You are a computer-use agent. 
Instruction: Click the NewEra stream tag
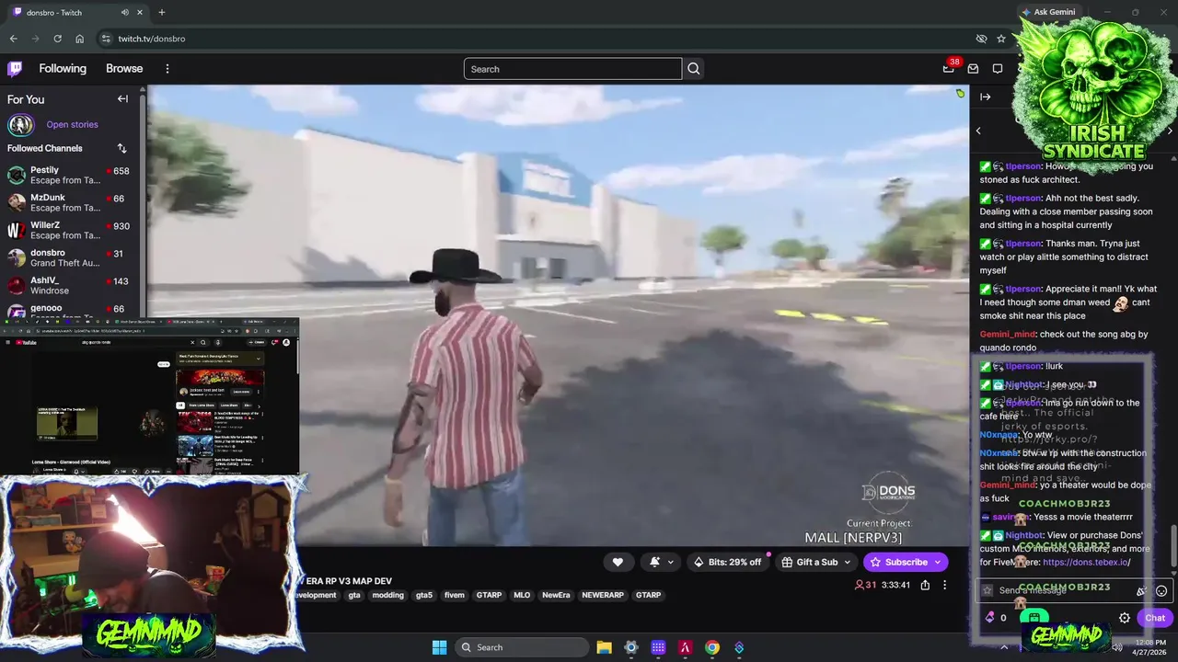coord(556,595)
